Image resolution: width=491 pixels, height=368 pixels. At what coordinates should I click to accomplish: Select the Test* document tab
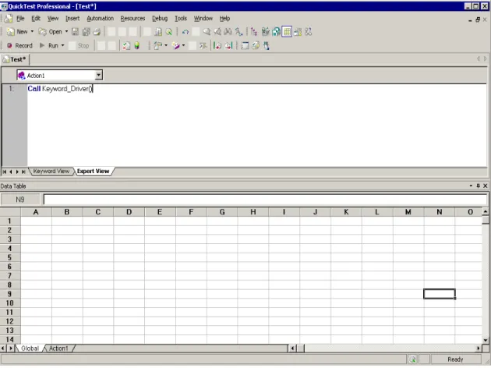tap(15, 59)
